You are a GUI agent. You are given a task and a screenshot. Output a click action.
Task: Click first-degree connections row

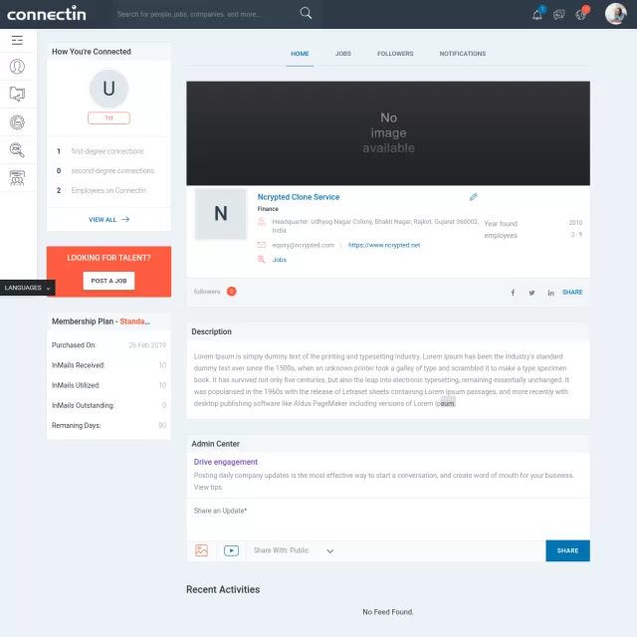(108, 151)
